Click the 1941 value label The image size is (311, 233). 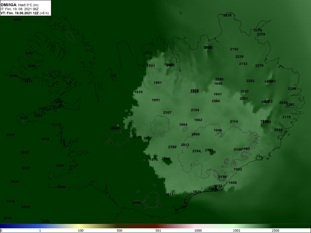tap(218, 94)
